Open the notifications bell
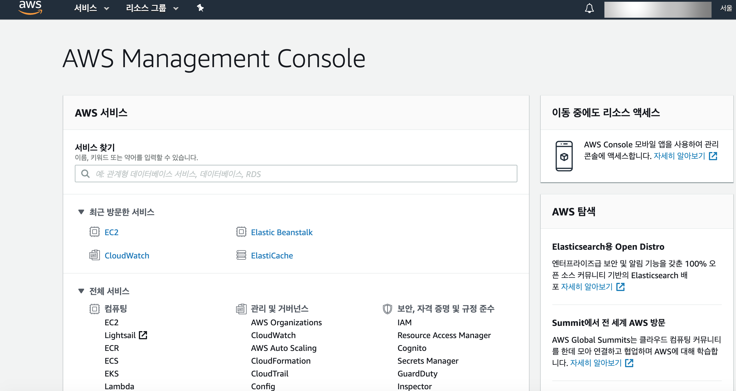 pyautogui.click(x=589, y=8)
